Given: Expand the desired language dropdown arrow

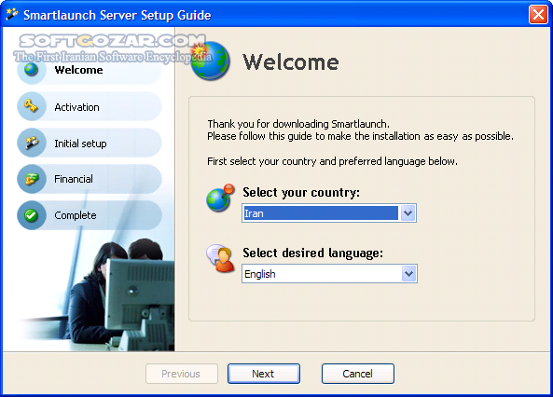Looking at the screenshot, I should (x=408, y=274).
